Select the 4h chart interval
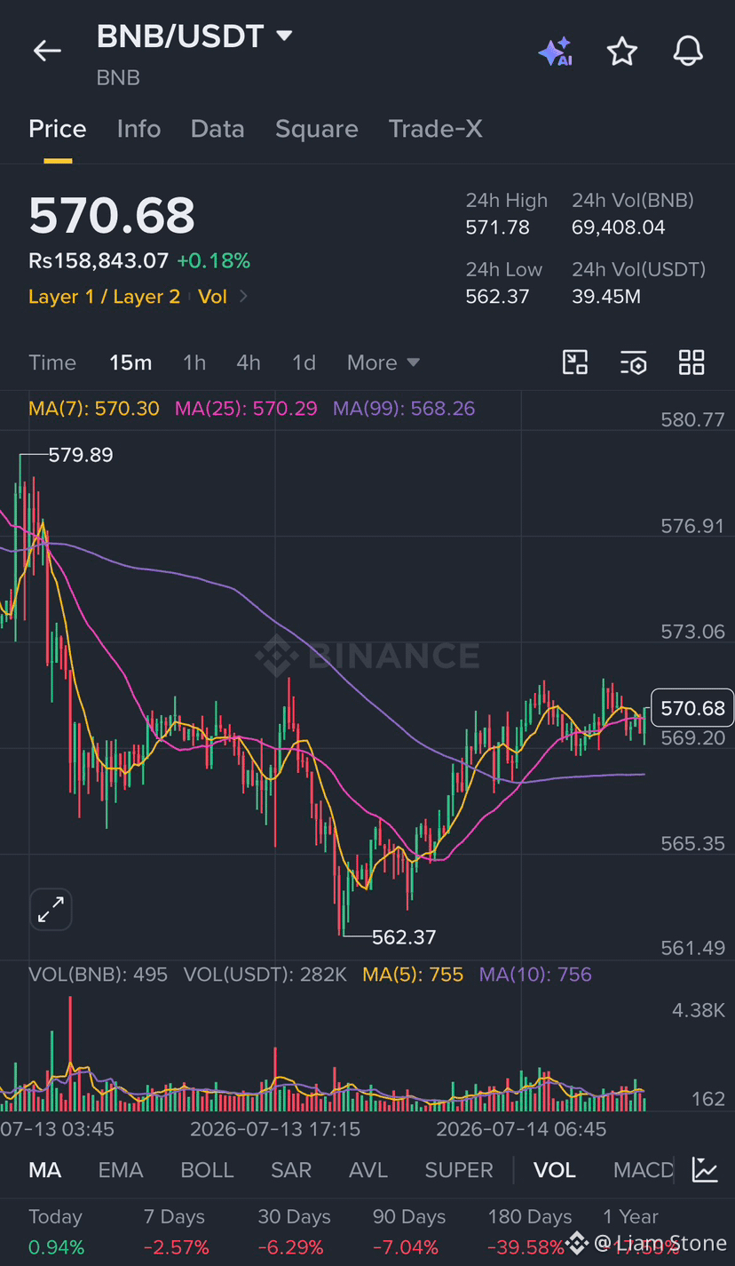The width and height of the screenshot is (735, 1266). pos(249,362)
